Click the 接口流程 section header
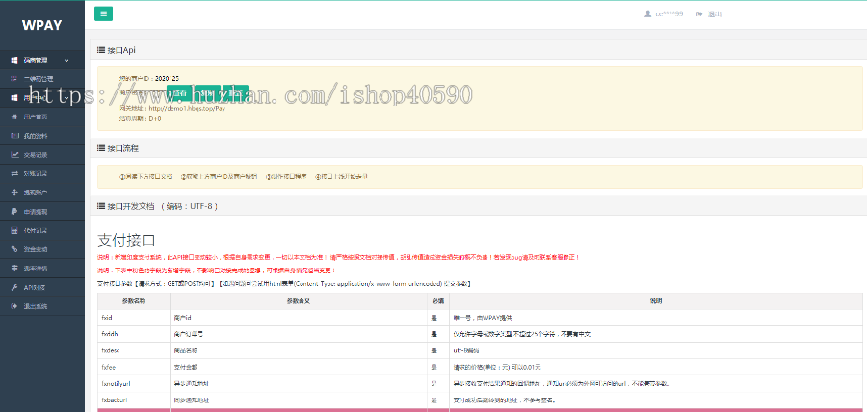The image size is (867, 412). (122, 148)
